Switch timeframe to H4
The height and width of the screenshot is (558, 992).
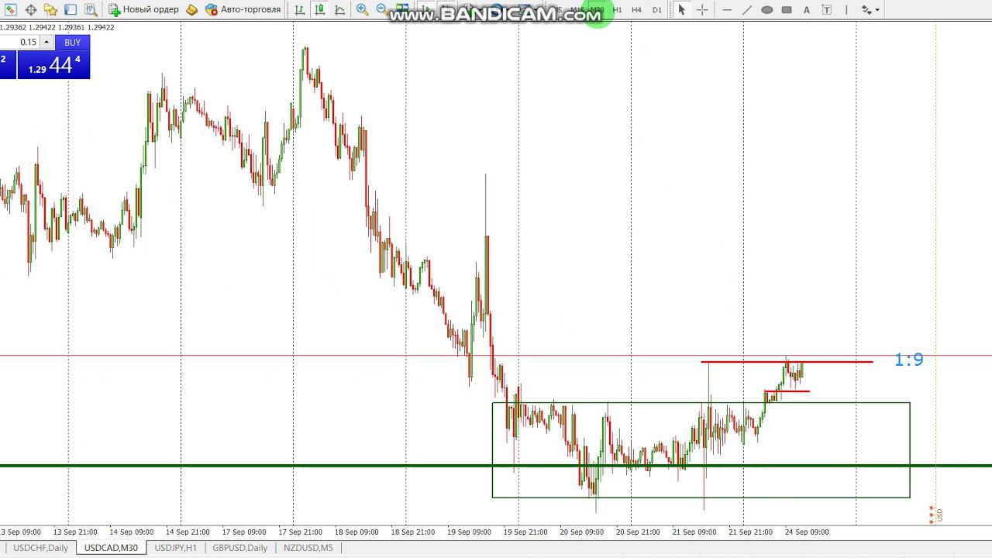(637, 10)
